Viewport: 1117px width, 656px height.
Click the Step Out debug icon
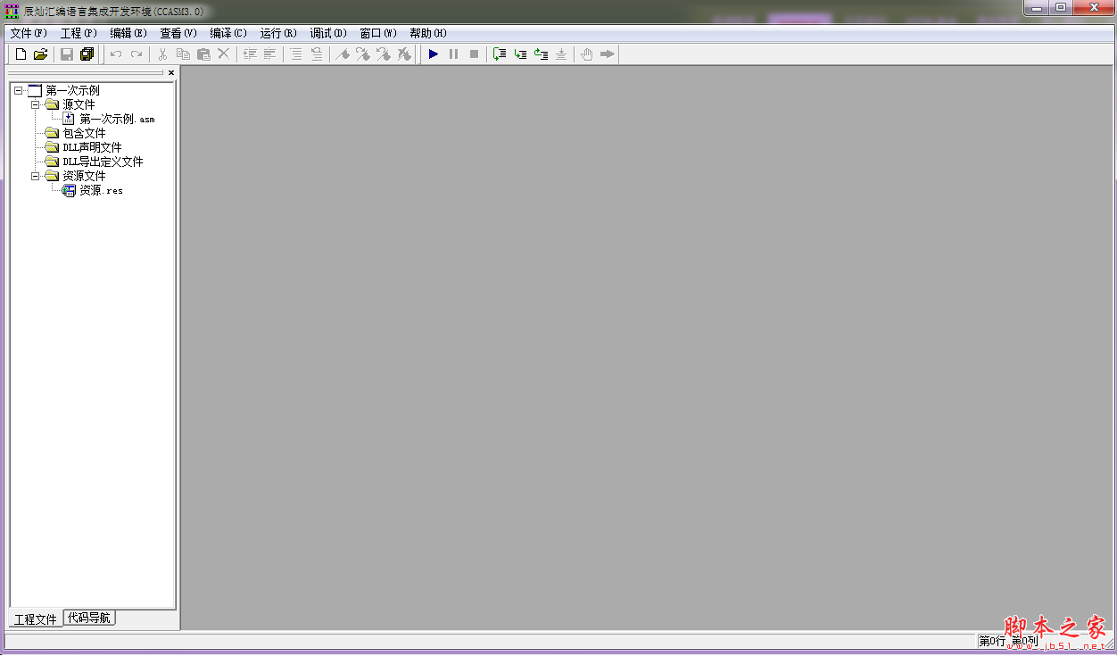tap(541, 54)
